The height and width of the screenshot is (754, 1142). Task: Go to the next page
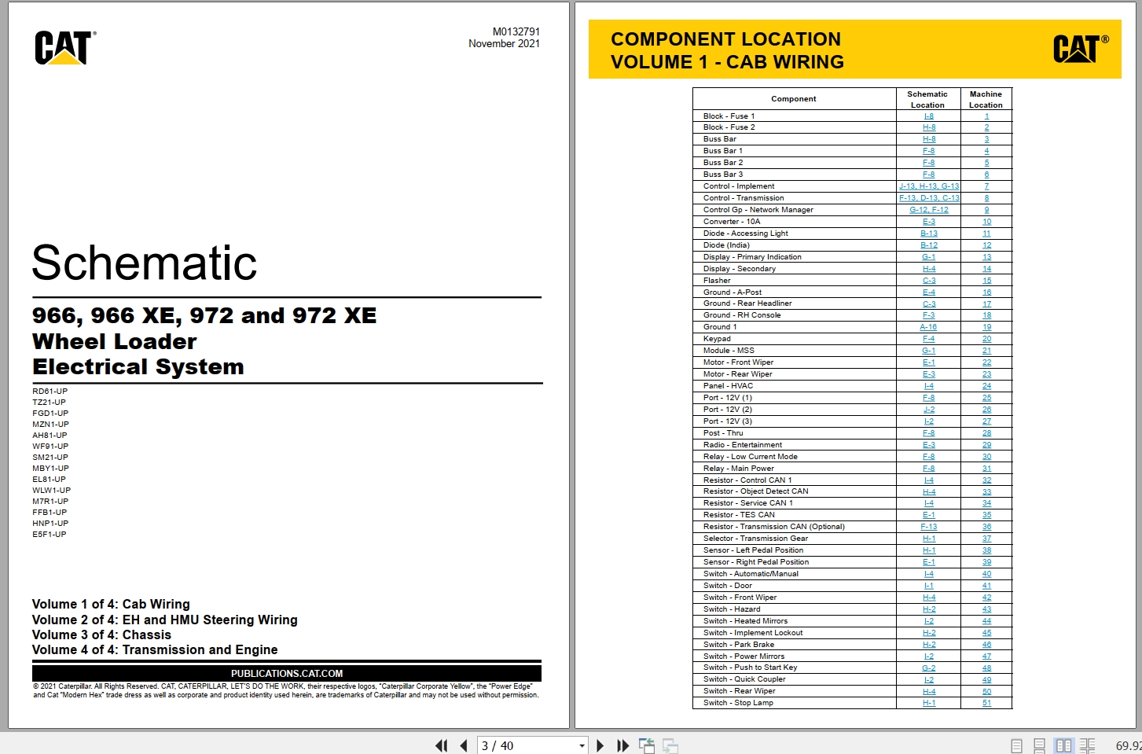coord(600,745)
